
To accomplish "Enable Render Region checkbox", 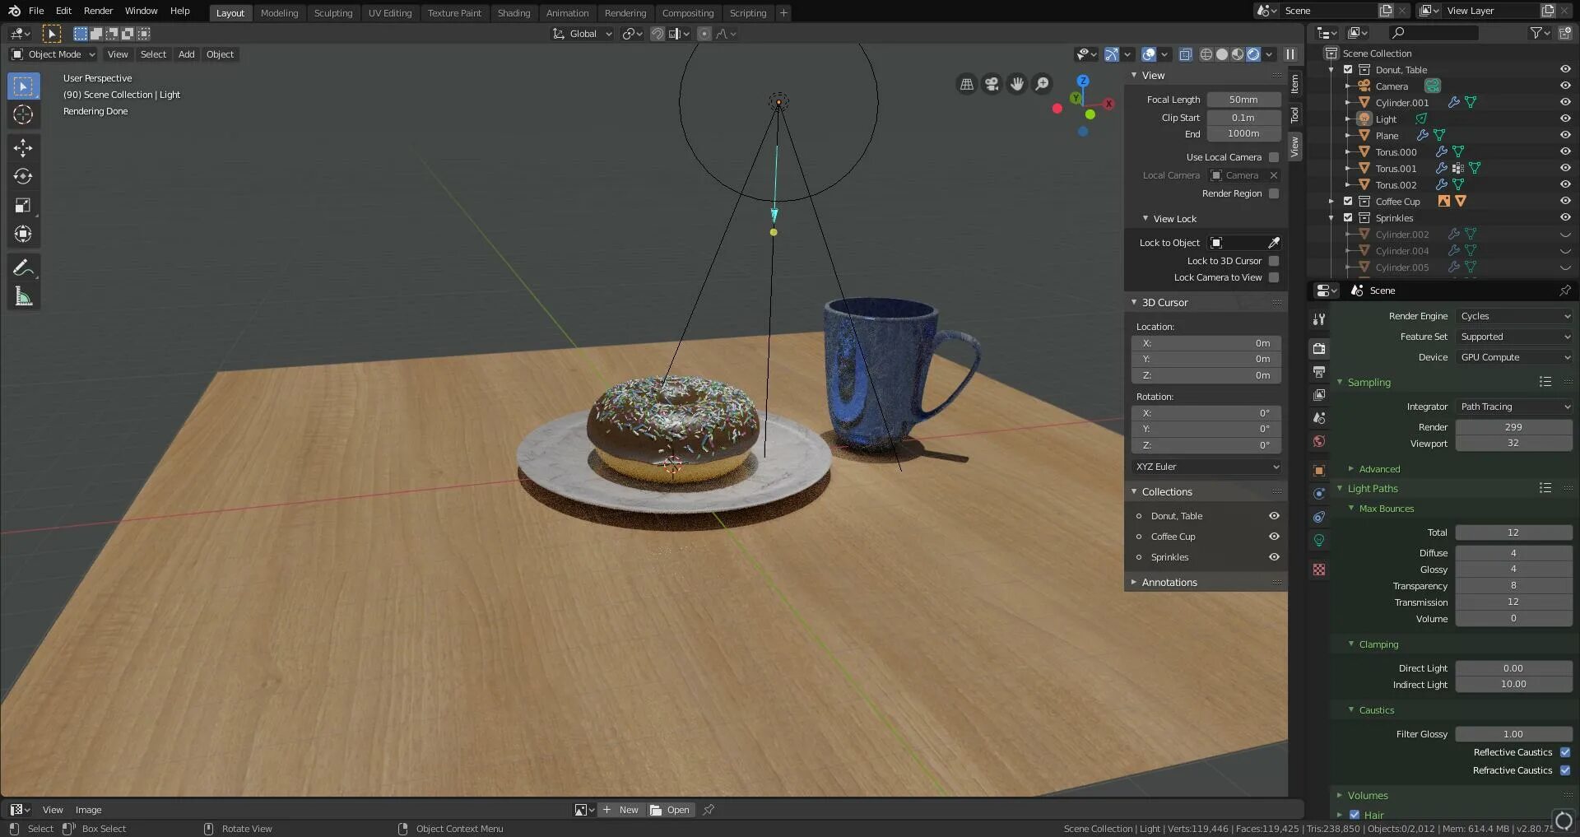I will click(1274, 193).
